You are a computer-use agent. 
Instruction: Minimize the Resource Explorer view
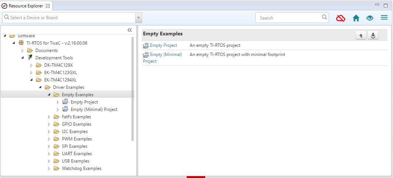click(377, 4)
